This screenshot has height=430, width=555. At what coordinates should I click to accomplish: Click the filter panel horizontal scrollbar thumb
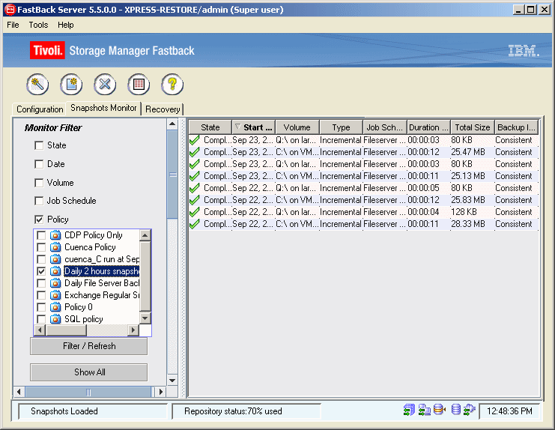tap(88, 392)
